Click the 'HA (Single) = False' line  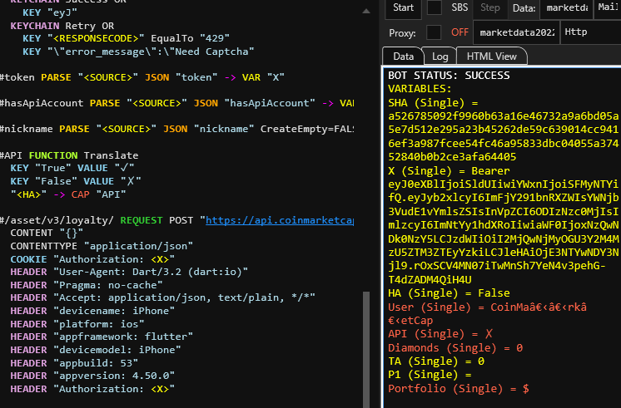click(x=449, y=293)
